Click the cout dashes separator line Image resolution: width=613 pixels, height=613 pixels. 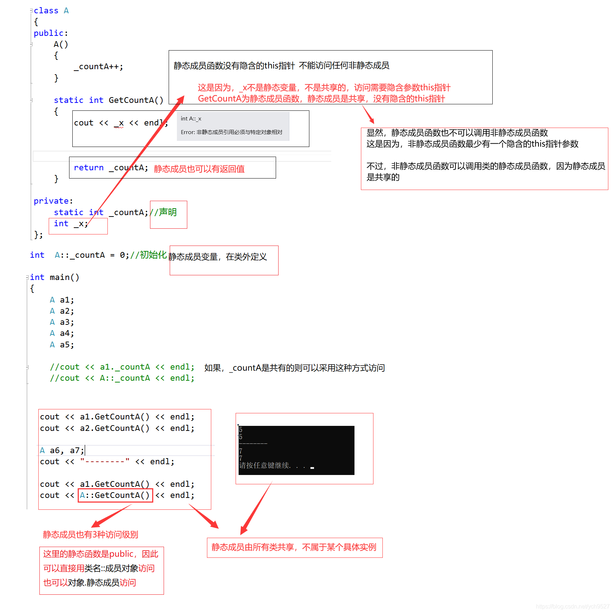(107, 461)
